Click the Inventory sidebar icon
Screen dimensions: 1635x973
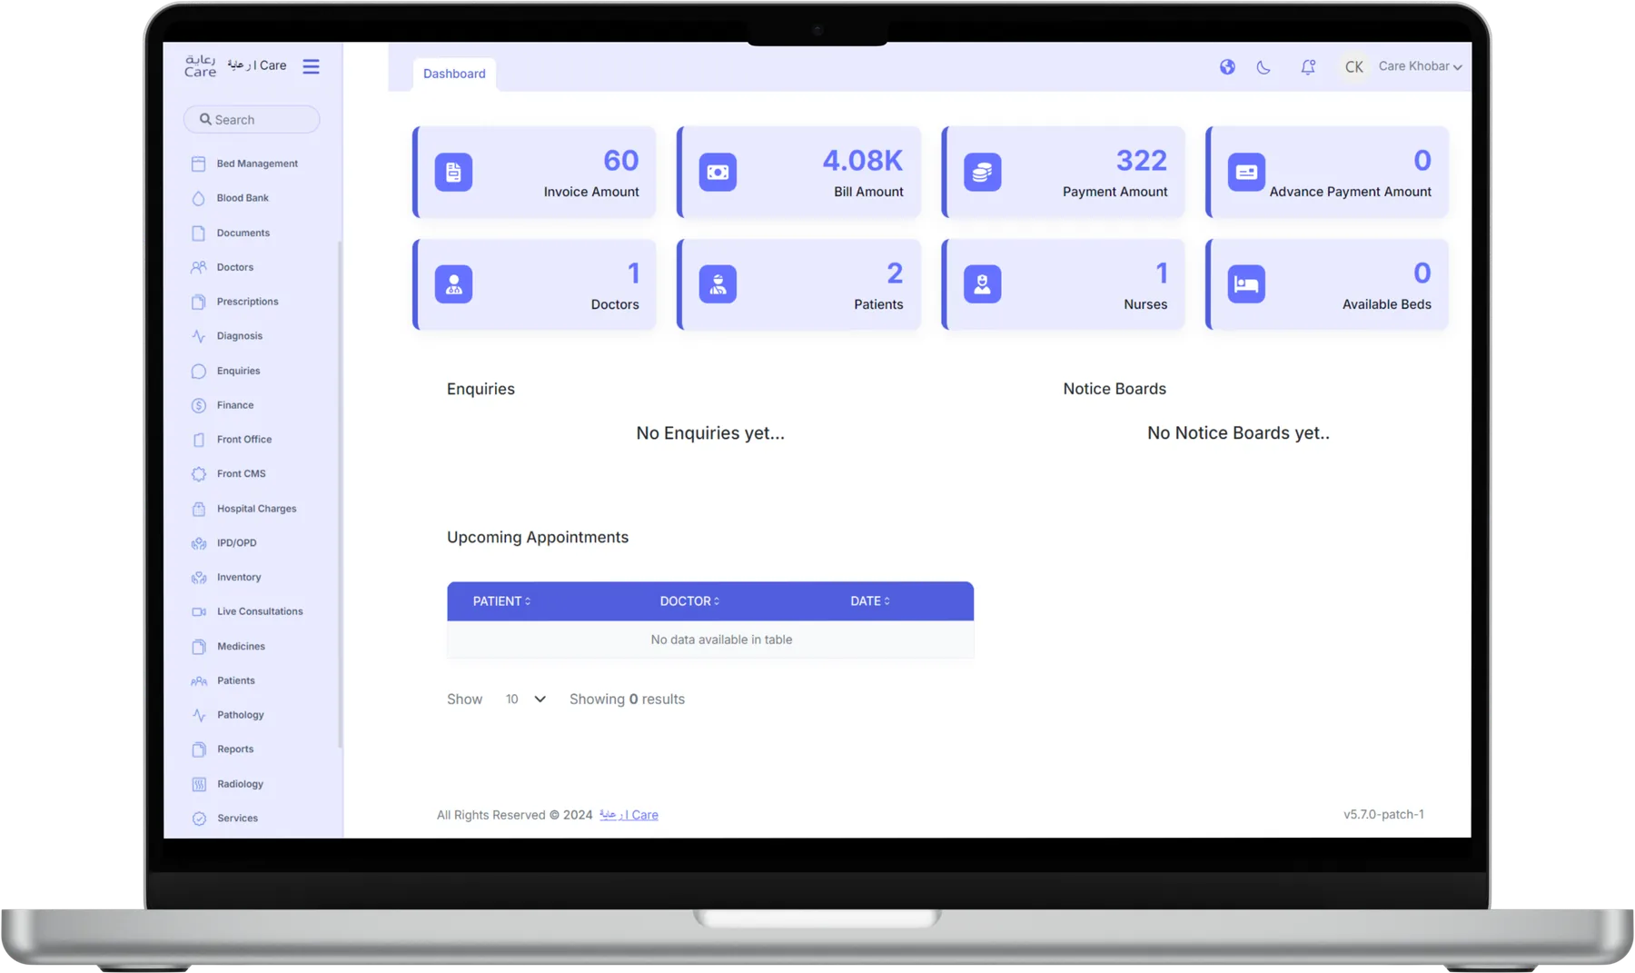pos(199,578)
